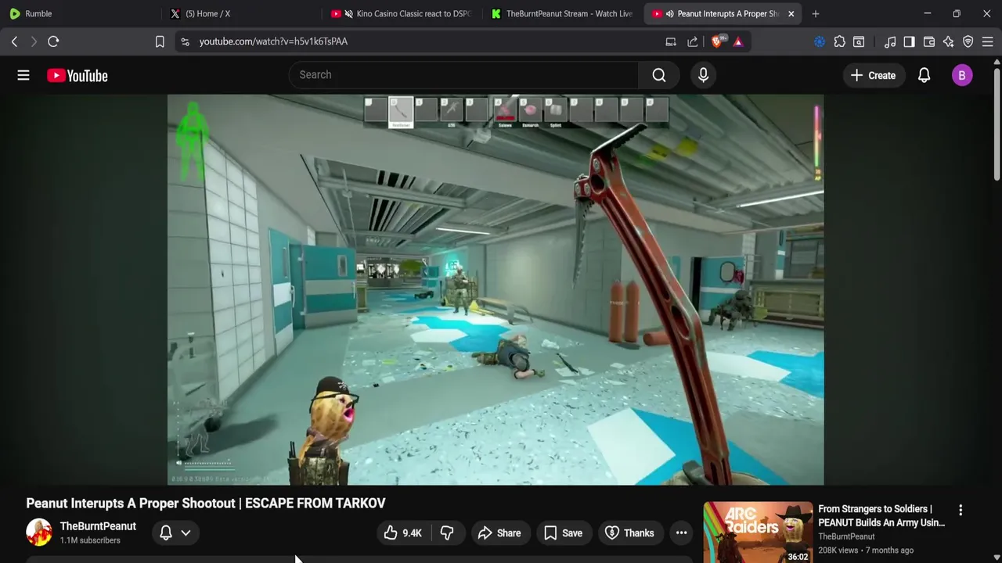Viewport: 1002px width, 563px height.
Task: Dislike this video
Action: (447, 533)
